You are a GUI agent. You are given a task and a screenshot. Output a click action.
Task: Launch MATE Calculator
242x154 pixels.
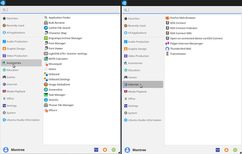click(x=58, y=59)
